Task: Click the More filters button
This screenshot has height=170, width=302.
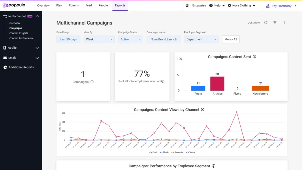Action: pyautogui.click(x=231, y=39)
